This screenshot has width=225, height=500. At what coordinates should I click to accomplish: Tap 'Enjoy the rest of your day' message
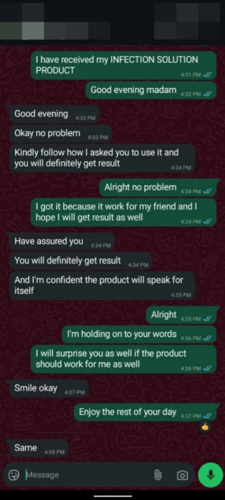click(x=145, y=412)
